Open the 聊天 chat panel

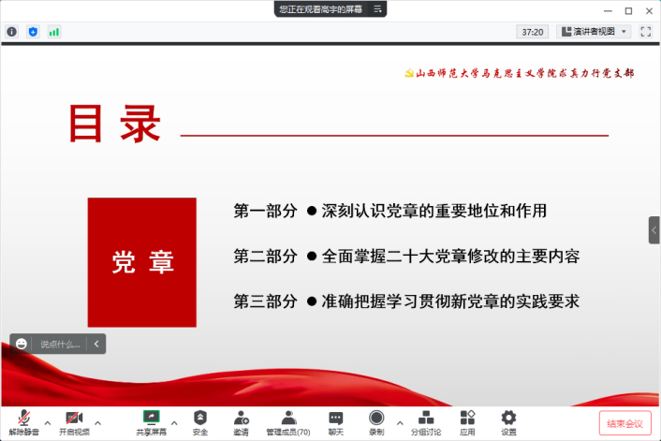(x=335, y=418)
